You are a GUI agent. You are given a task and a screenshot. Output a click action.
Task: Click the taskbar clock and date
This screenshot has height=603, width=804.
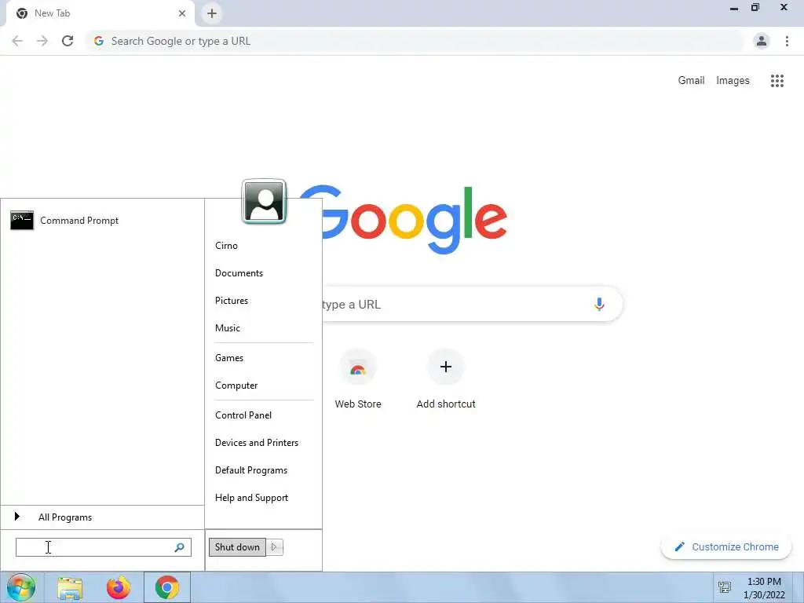click(x=764, y=588)
